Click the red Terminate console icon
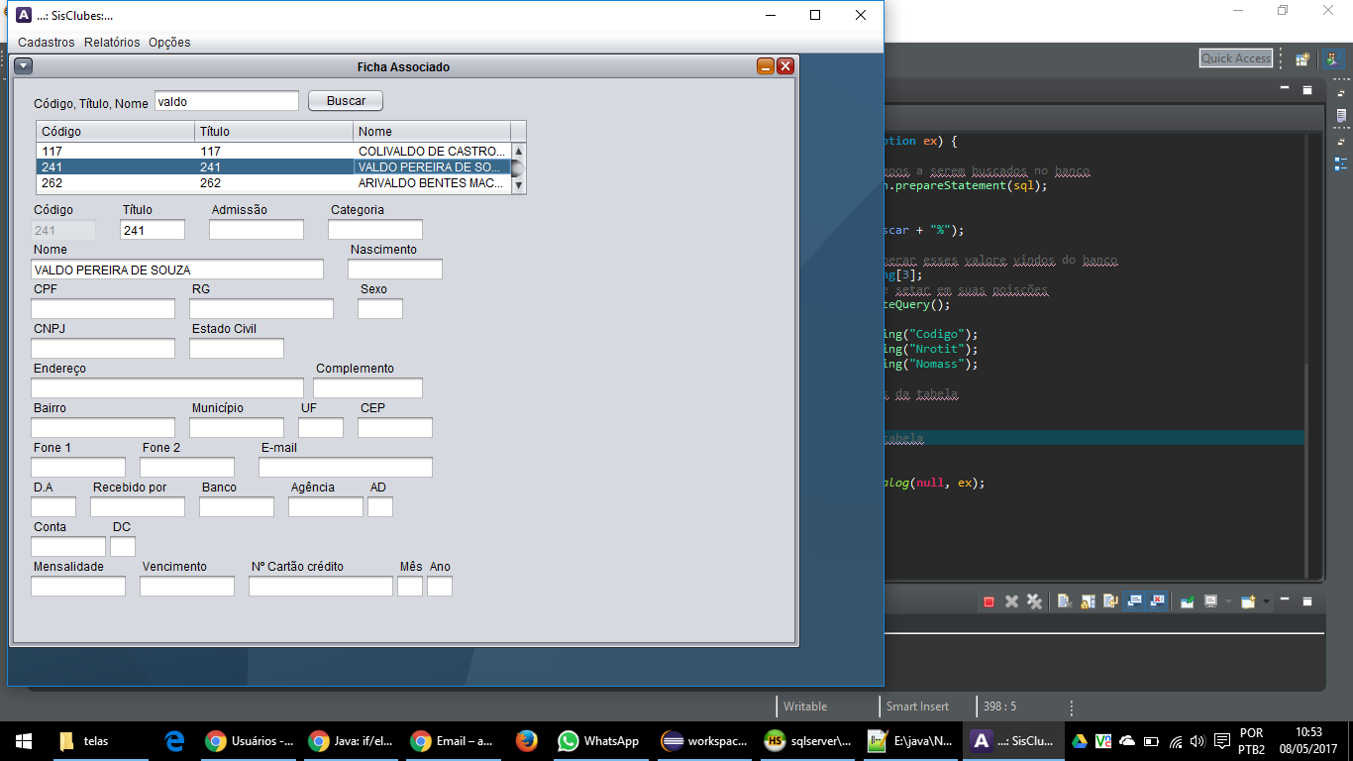 tap(989, 601)
